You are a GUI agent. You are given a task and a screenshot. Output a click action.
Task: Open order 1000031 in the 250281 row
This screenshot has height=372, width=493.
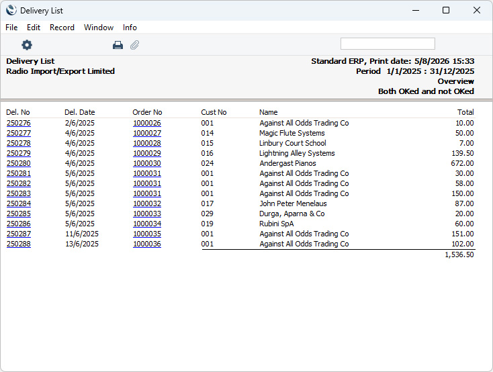[147, 173]
